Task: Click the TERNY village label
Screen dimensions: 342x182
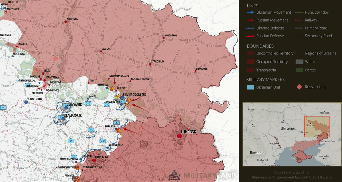Action: pos(92,81)
